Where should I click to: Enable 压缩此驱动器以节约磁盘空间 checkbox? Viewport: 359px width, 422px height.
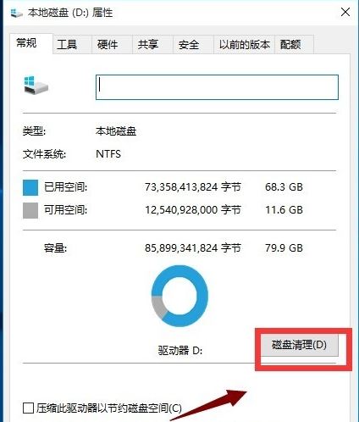[28, 408]
